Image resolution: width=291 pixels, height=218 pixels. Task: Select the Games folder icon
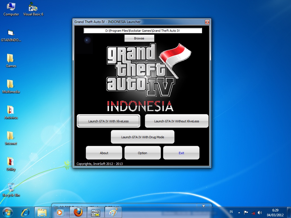(x=11, y=61)
